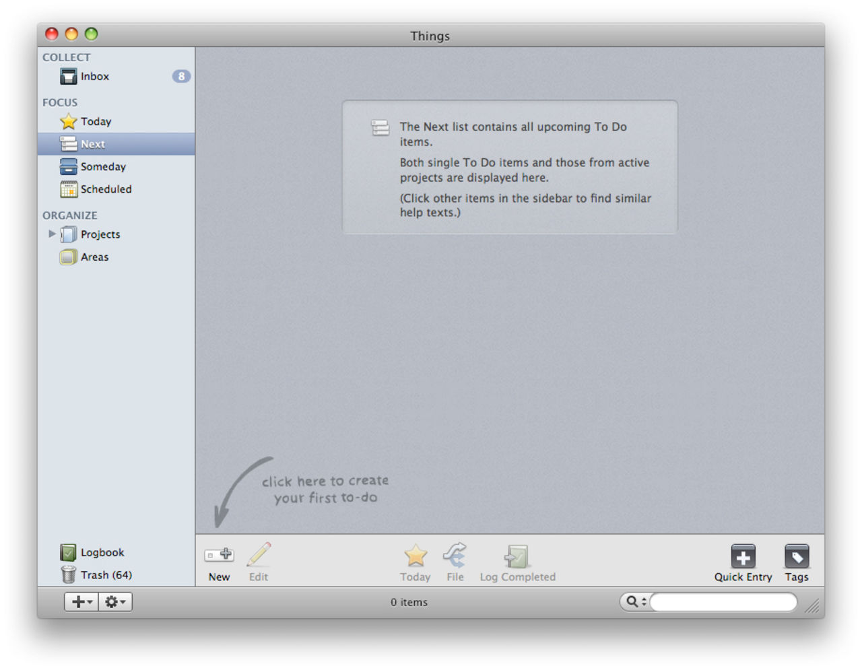Screen dimensions: 862x670
Task: Open the Tags toolbar icon
Action: coord(797,558)
